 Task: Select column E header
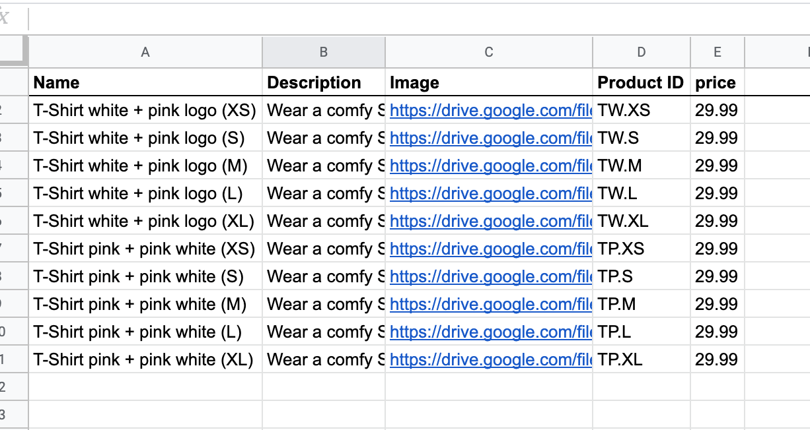coord(718,52)
